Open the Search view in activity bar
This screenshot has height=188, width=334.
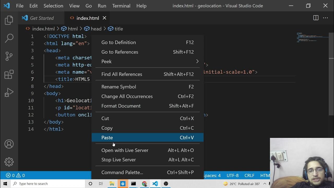(9, 38)
